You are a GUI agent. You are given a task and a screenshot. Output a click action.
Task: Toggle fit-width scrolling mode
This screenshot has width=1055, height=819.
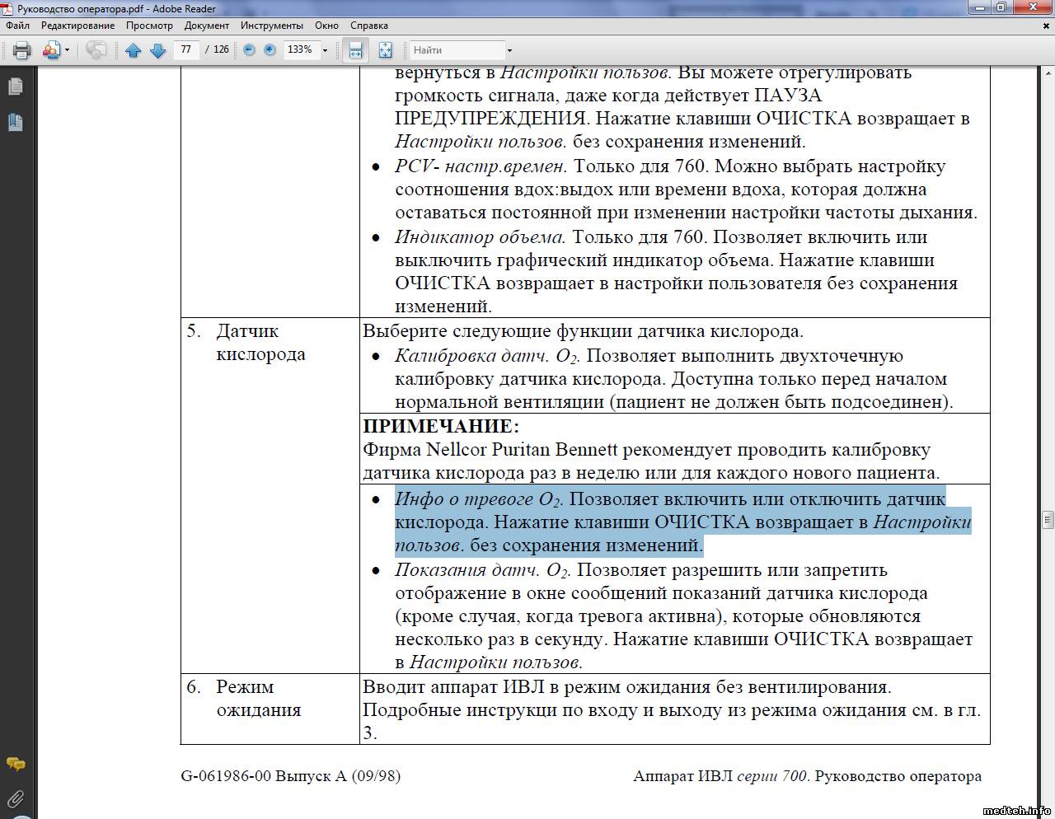click(x=355, y=50)
